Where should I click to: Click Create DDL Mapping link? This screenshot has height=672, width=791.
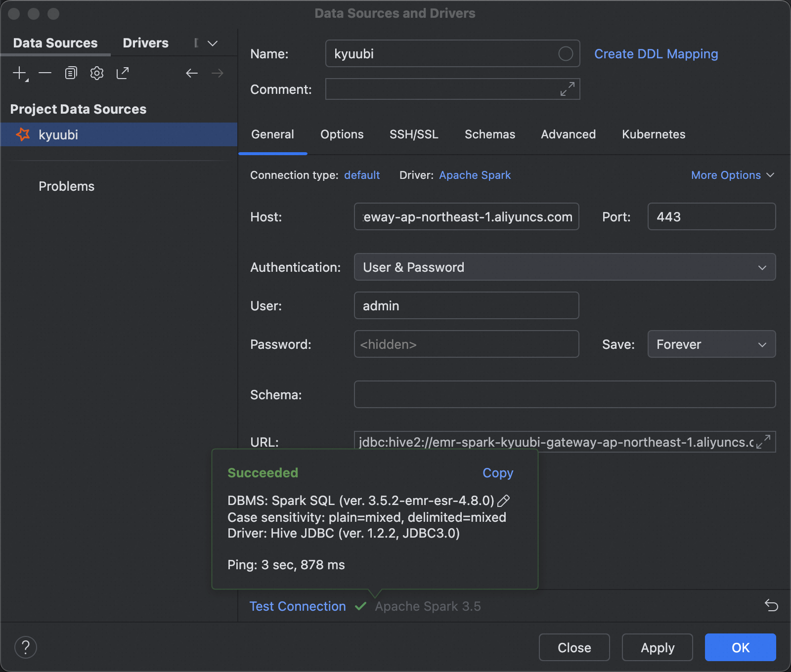(656, 54)
